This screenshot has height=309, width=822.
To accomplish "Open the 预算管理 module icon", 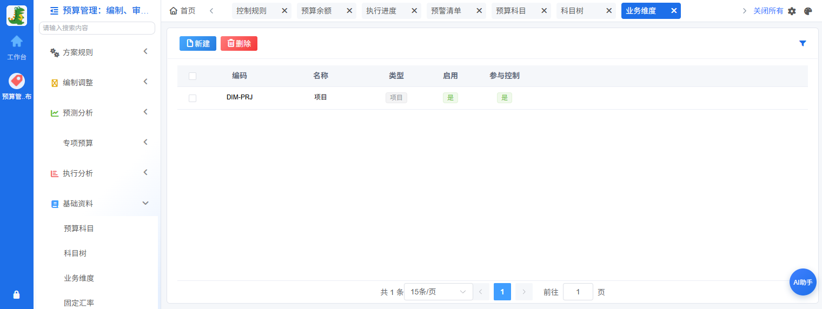I will pyautogui.click(x=17, y=81).
